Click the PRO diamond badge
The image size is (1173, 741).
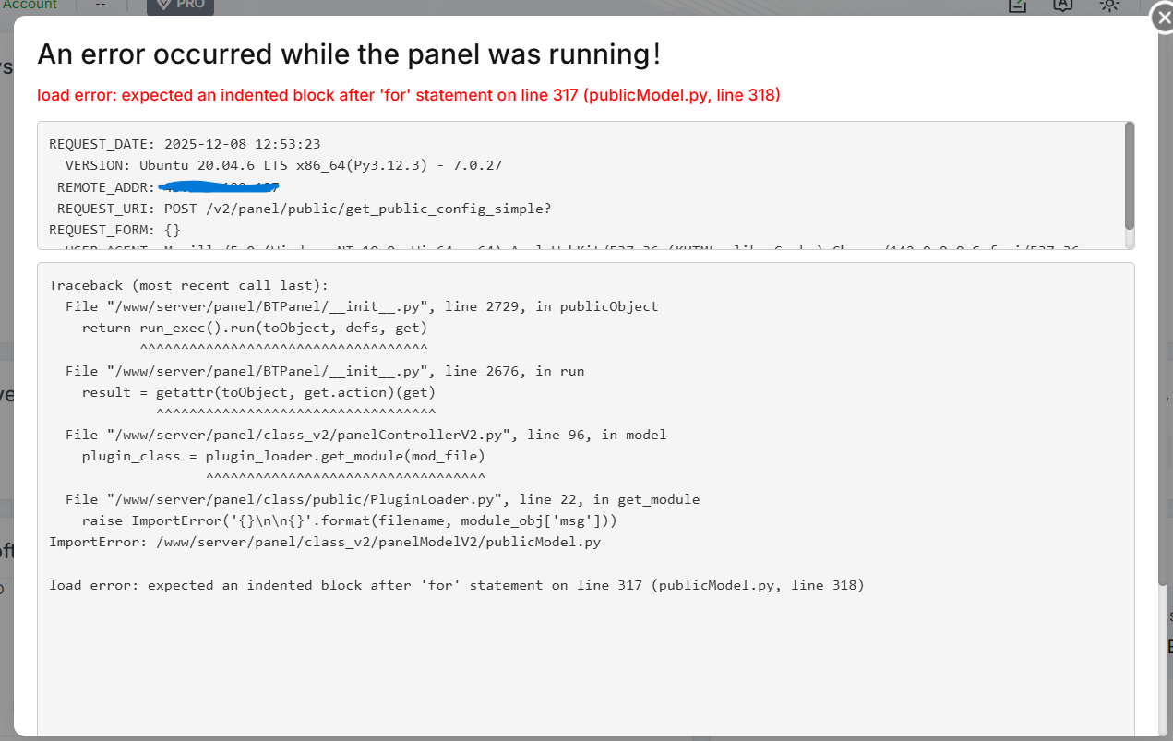click(x=181, y=6)
